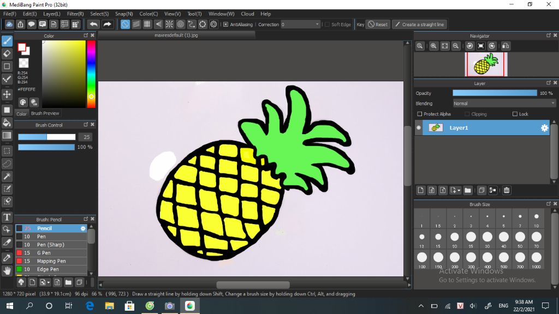Enable the layer Lock checkbox
The width and height of the screenshot is (559, 314).
coord(515,114)
